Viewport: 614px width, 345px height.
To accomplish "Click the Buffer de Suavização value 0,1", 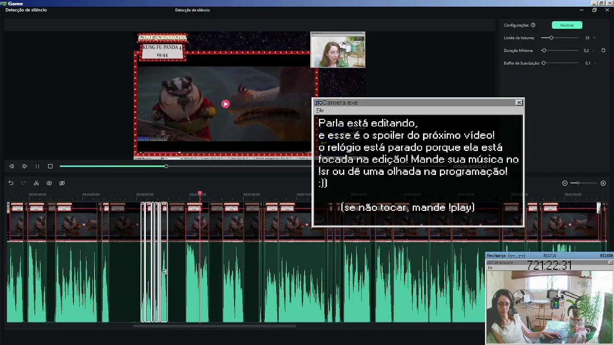I will tap(588, 63).
